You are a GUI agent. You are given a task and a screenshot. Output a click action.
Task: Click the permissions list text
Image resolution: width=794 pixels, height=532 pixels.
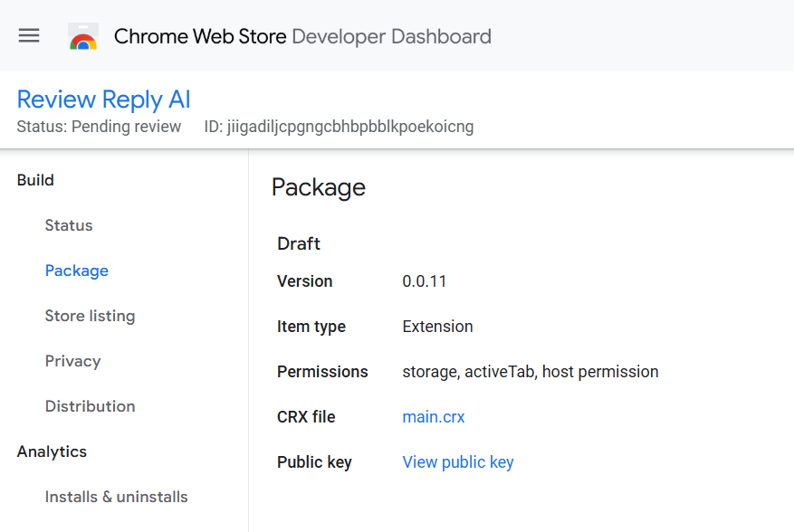(531, 372)
